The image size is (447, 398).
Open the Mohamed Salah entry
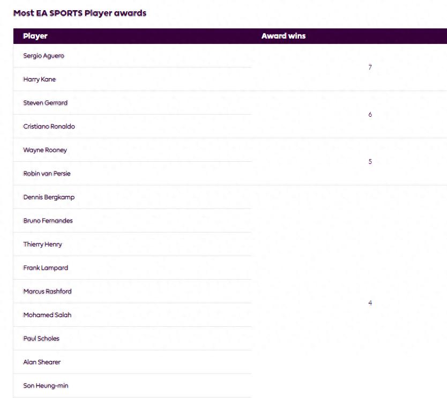pyautogui.click(x=47, y=315)
